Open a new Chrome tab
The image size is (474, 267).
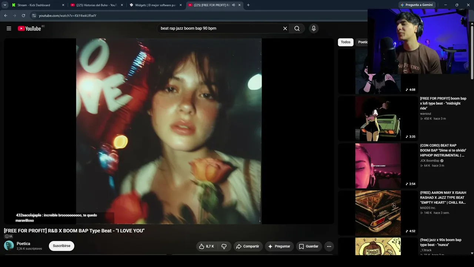pyautogui.click(x=248, y=5)
